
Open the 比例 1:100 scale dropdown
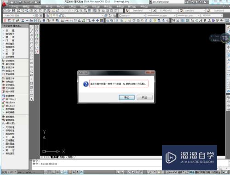coord(9,172)
